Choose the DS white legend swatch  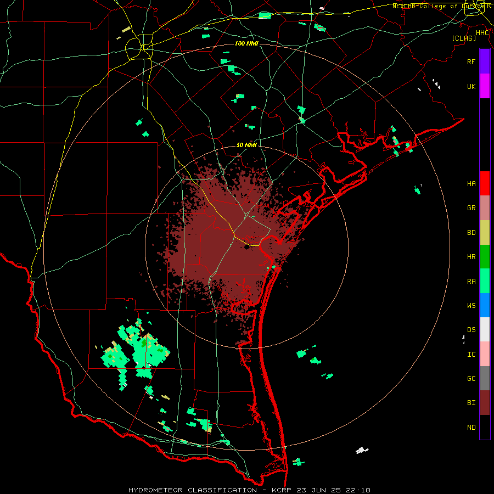pos(485,329)
